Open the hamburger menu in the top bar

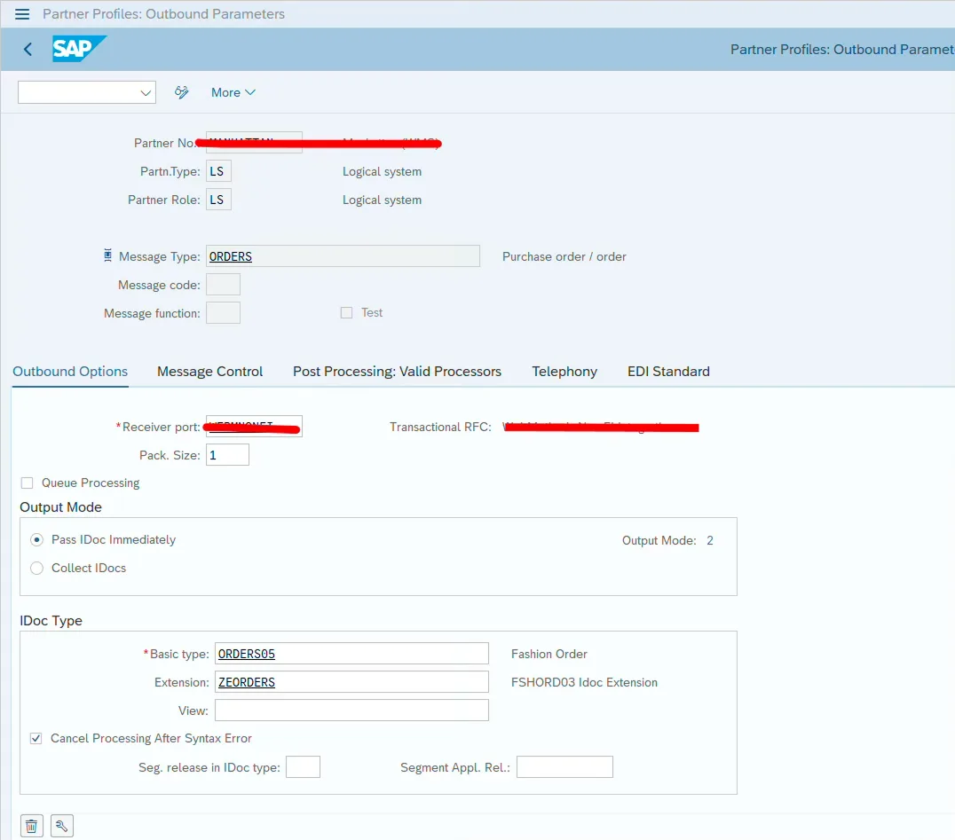coord(23,13)
